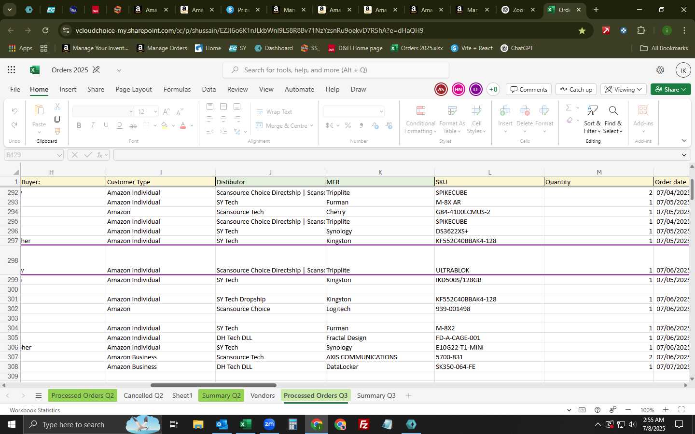The height and width of the screenshot is (434, 695).
Task: Open the Fill Colour dropdown arrow
Action: 173,126
